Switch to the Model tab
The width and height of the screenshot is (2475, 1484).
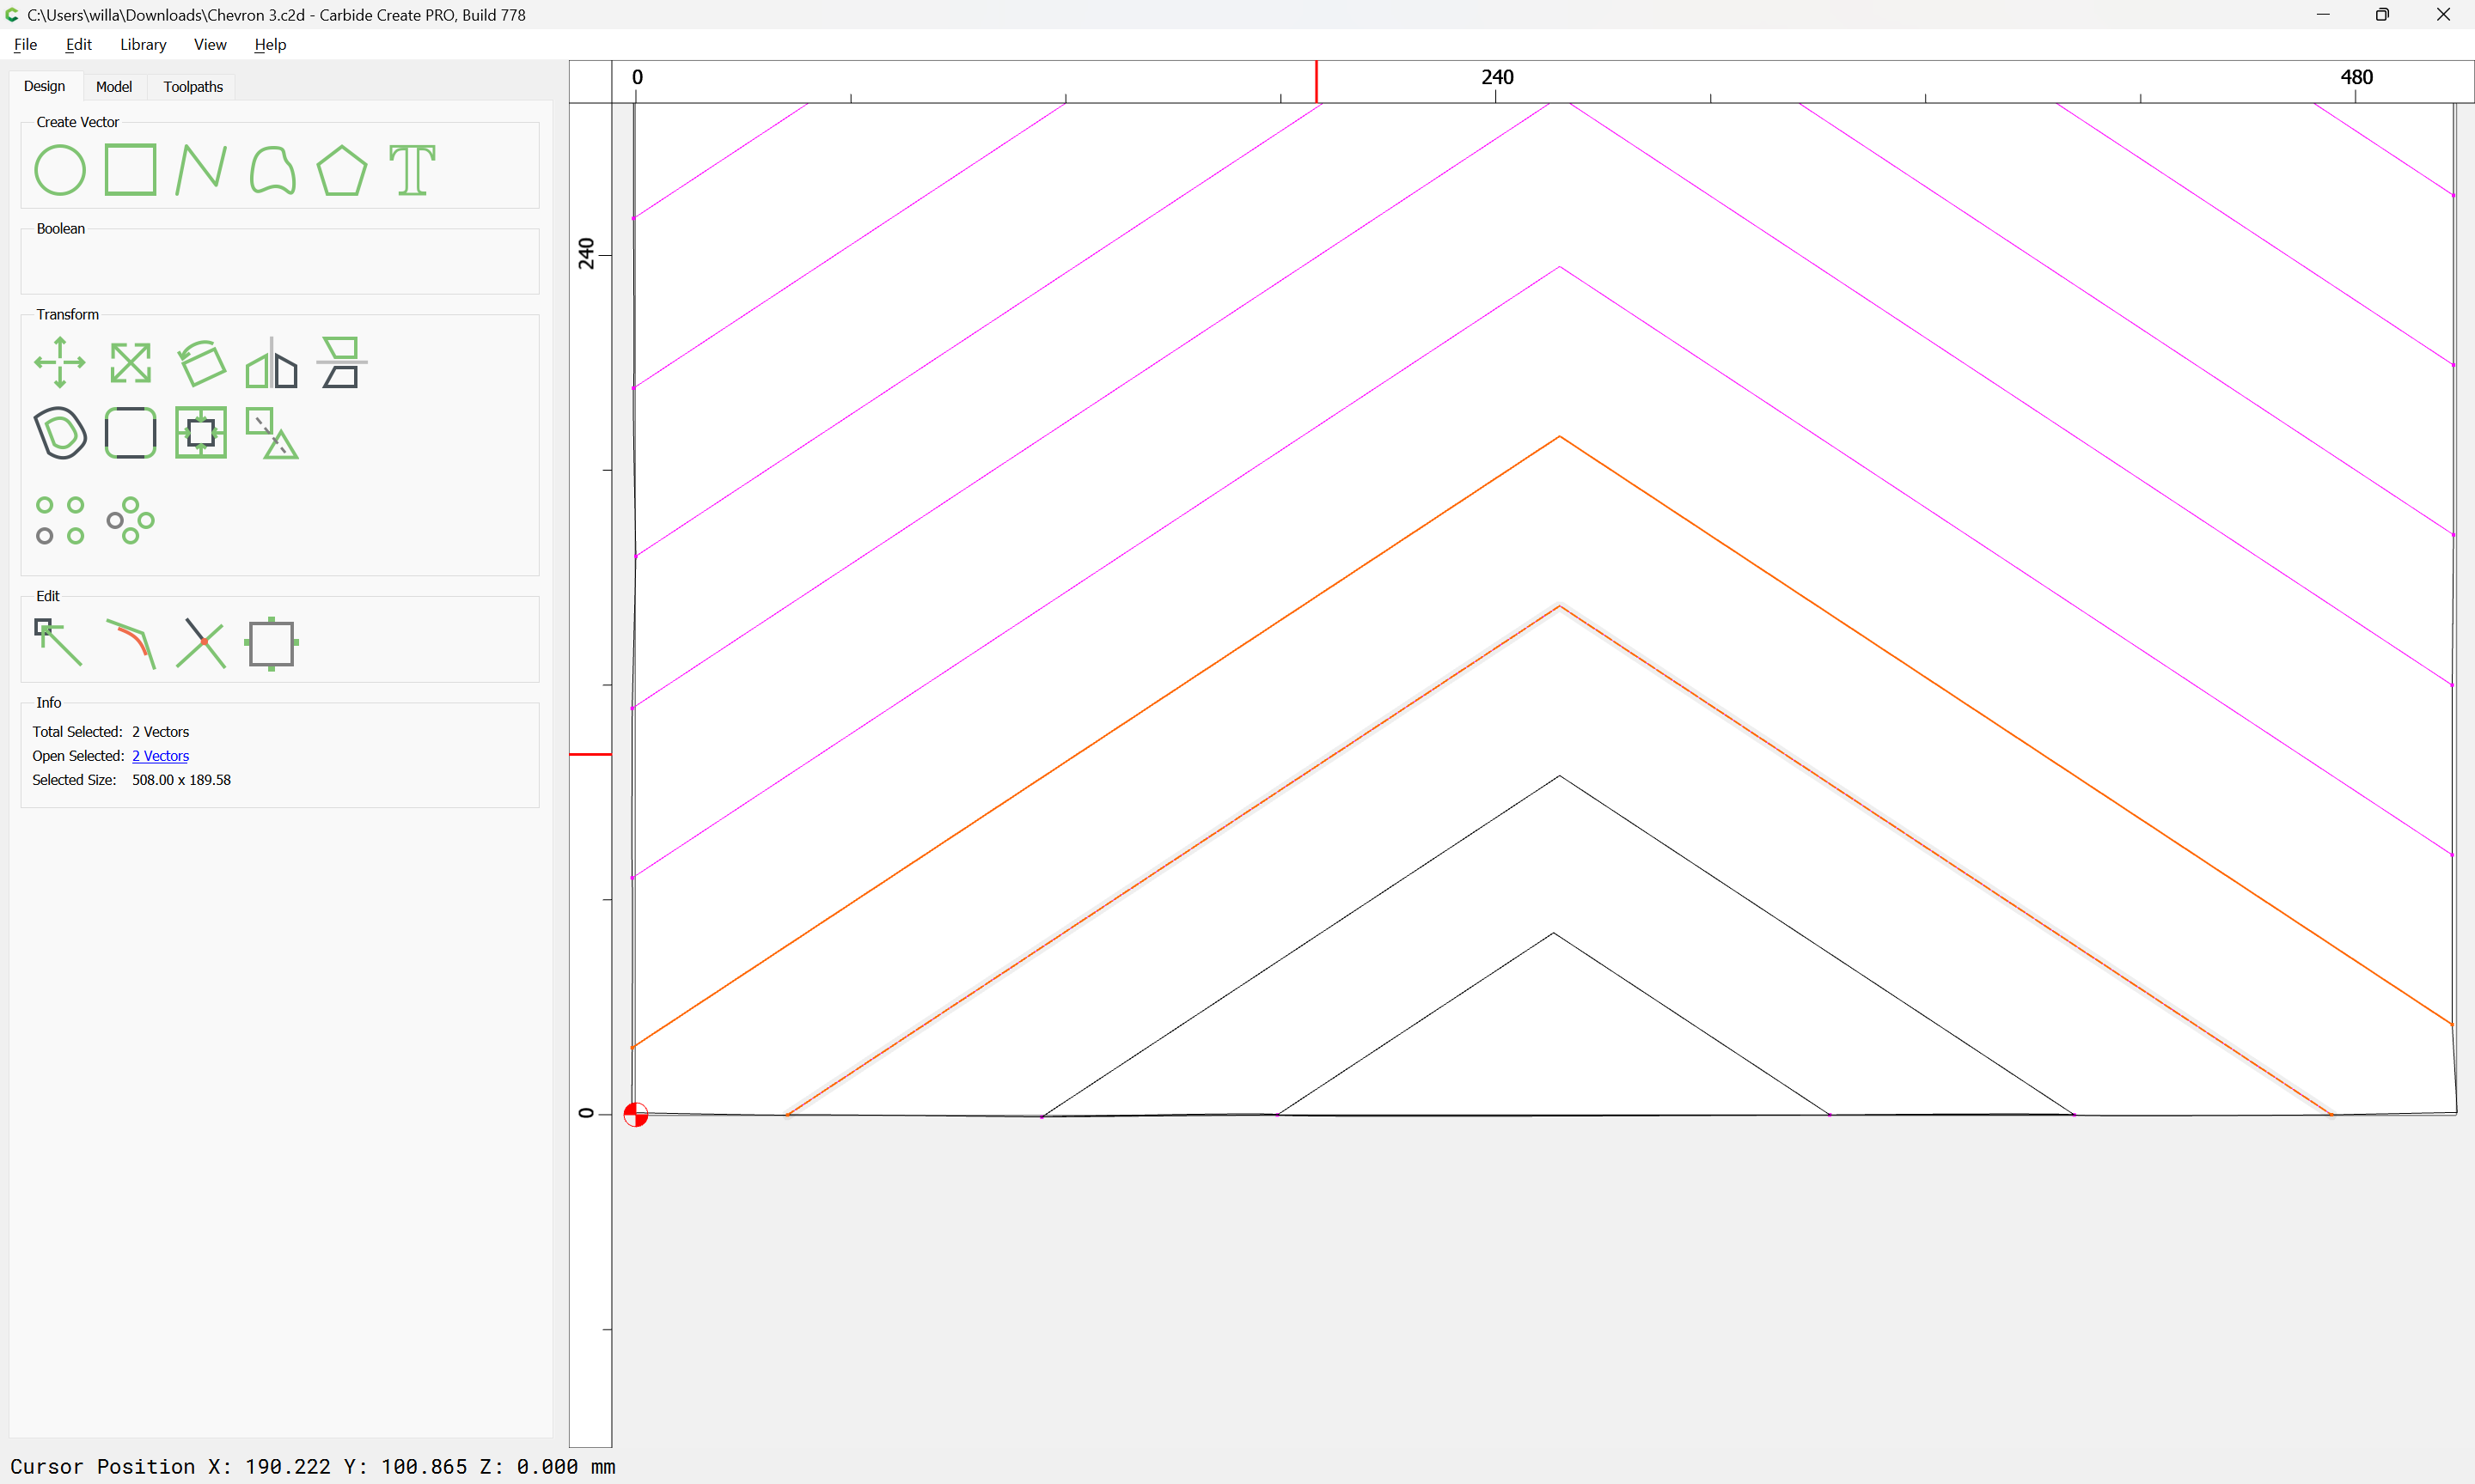pos(114,87)
